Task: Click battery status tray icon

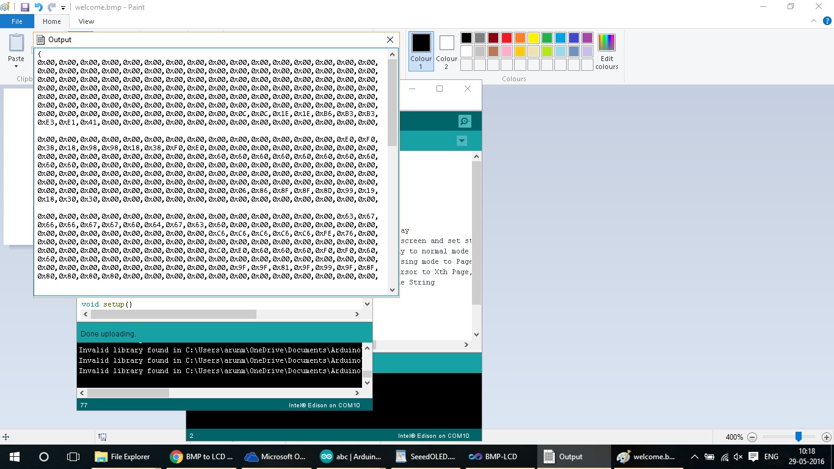Action: pyautogui.click(x=709, y=457)
